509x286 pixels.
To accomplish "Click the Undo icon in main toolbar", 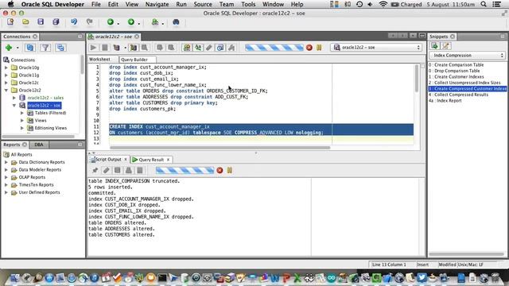I will click(74, 21).
